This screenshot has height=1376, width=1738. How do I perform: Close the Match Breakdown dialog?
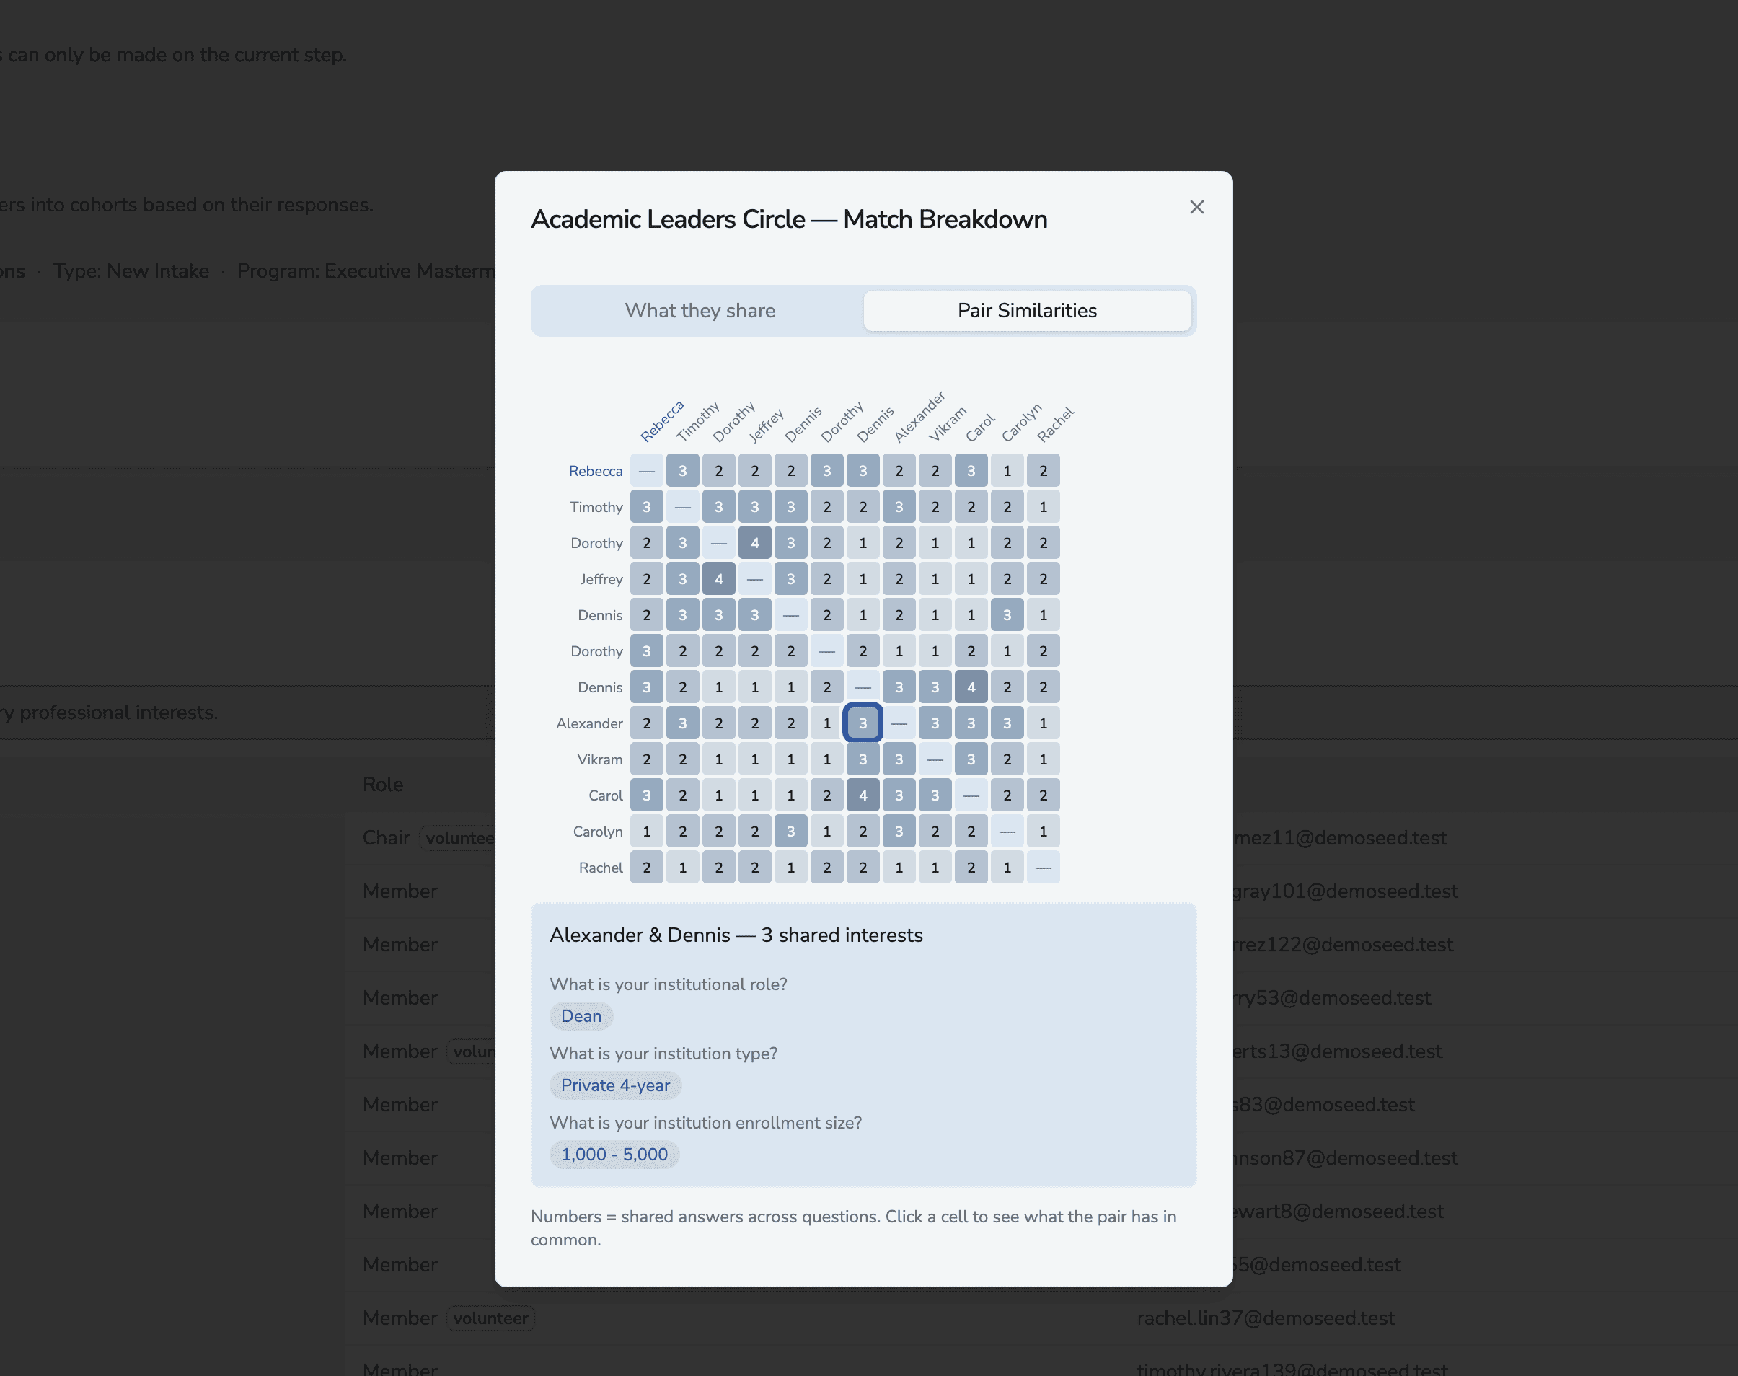[1197, 207]
